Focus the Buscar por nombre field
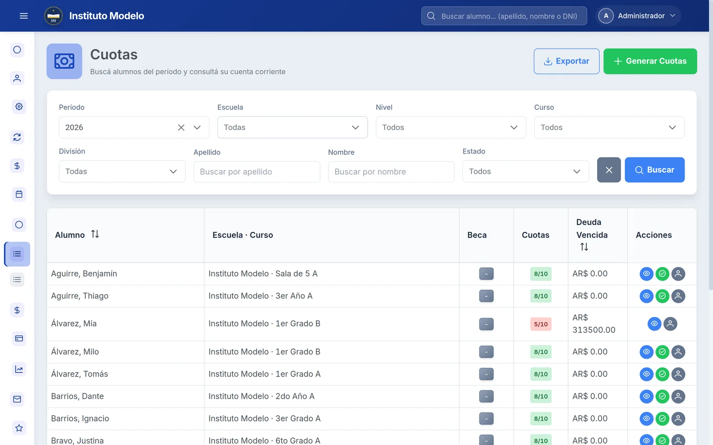Screen dimensions: 713x445 [391, 172]
